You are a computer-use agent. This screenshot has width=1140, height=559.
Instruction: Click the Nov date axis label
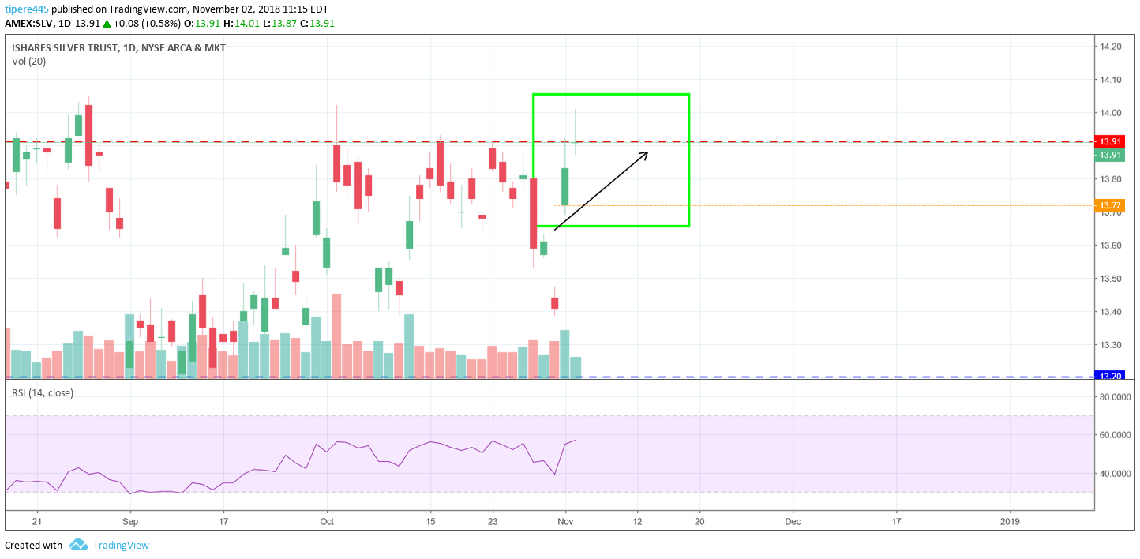pos(565,521)
